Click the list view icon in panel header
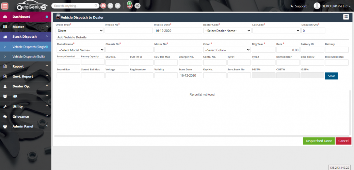 point(346,17)
